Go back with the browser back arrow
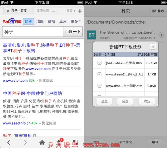167x148 pixels. coord(9,142)
